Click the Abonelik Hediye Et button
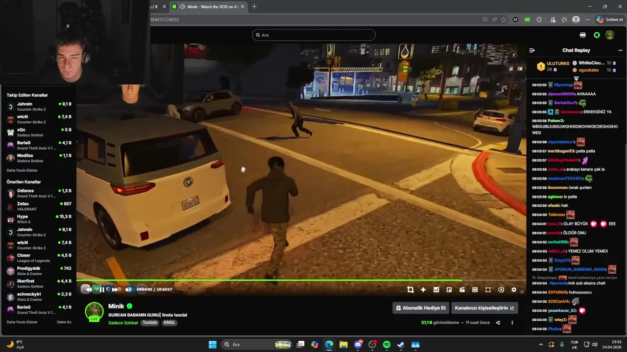The width and height of the screenshot is (627, 352). pyautogui.click(x=421, y=308)
